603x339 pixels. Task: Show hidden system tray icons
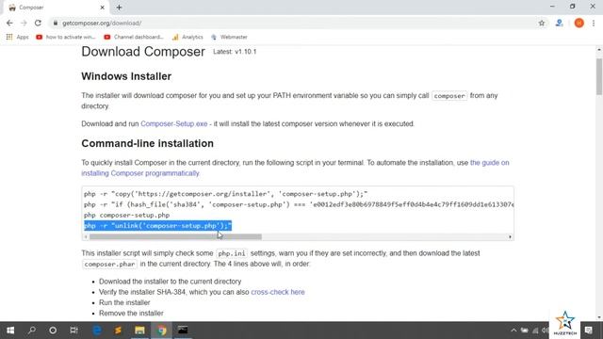tap(513, 331)
